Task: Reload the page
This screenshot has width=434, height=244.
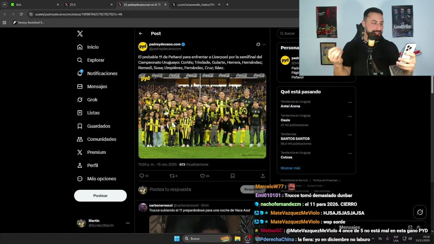Action: [x=21, y=14]
